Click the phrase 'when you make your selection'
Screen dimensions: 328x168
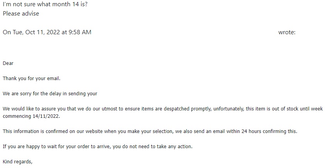pos(139,131)
